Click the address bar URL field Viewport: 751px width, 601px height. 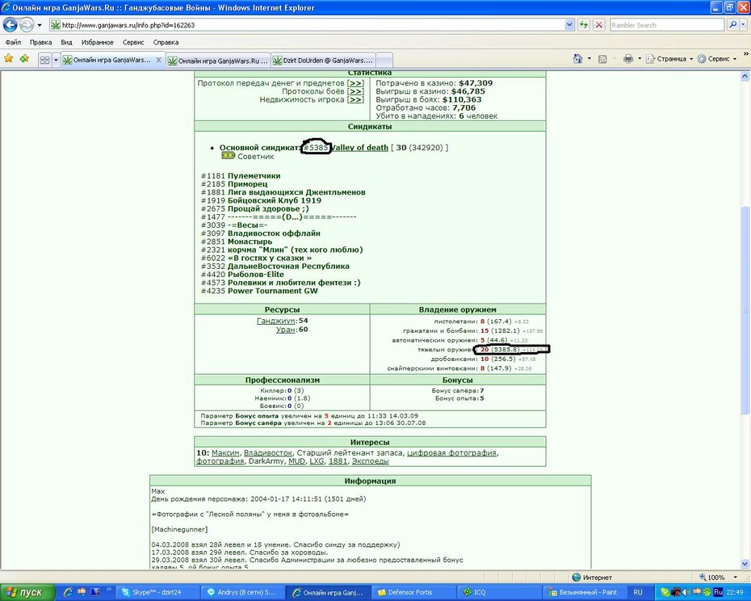tap(307, 25)
